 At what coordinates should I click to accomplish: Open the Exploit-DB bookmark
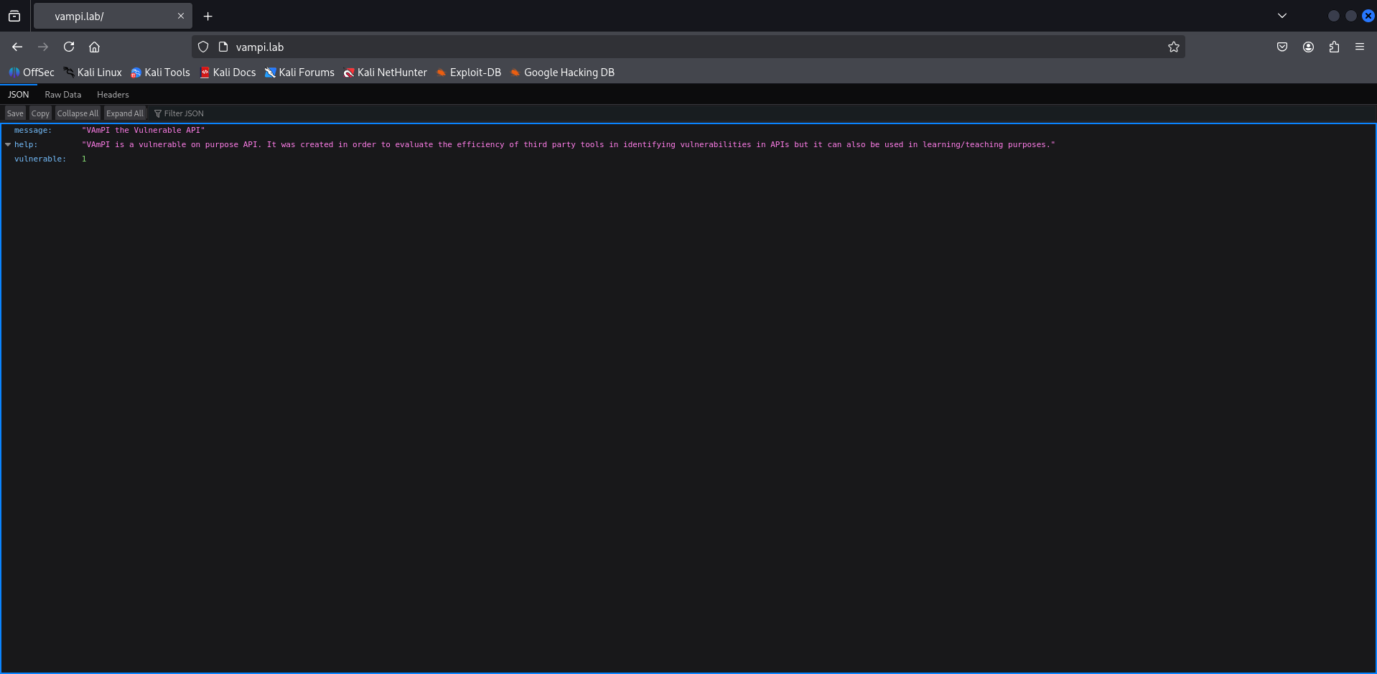tap(469, 72)
